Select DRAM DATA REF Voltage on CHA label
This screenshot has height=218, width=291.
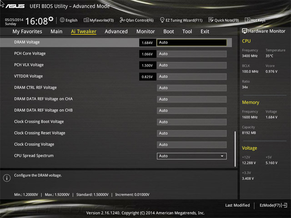click(44, 99)
